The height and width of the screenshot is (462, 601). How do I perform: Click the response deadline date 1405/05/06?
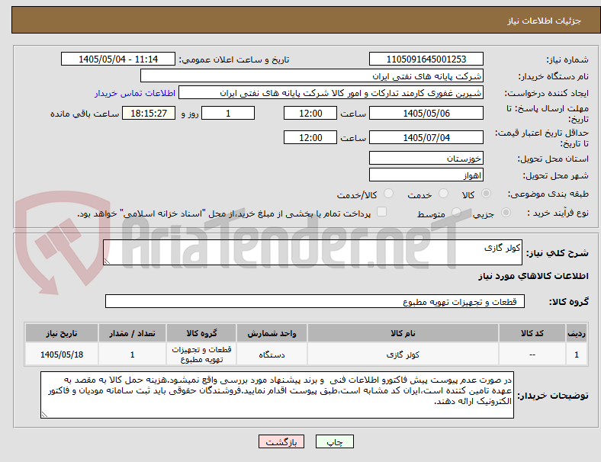[426, 114]
